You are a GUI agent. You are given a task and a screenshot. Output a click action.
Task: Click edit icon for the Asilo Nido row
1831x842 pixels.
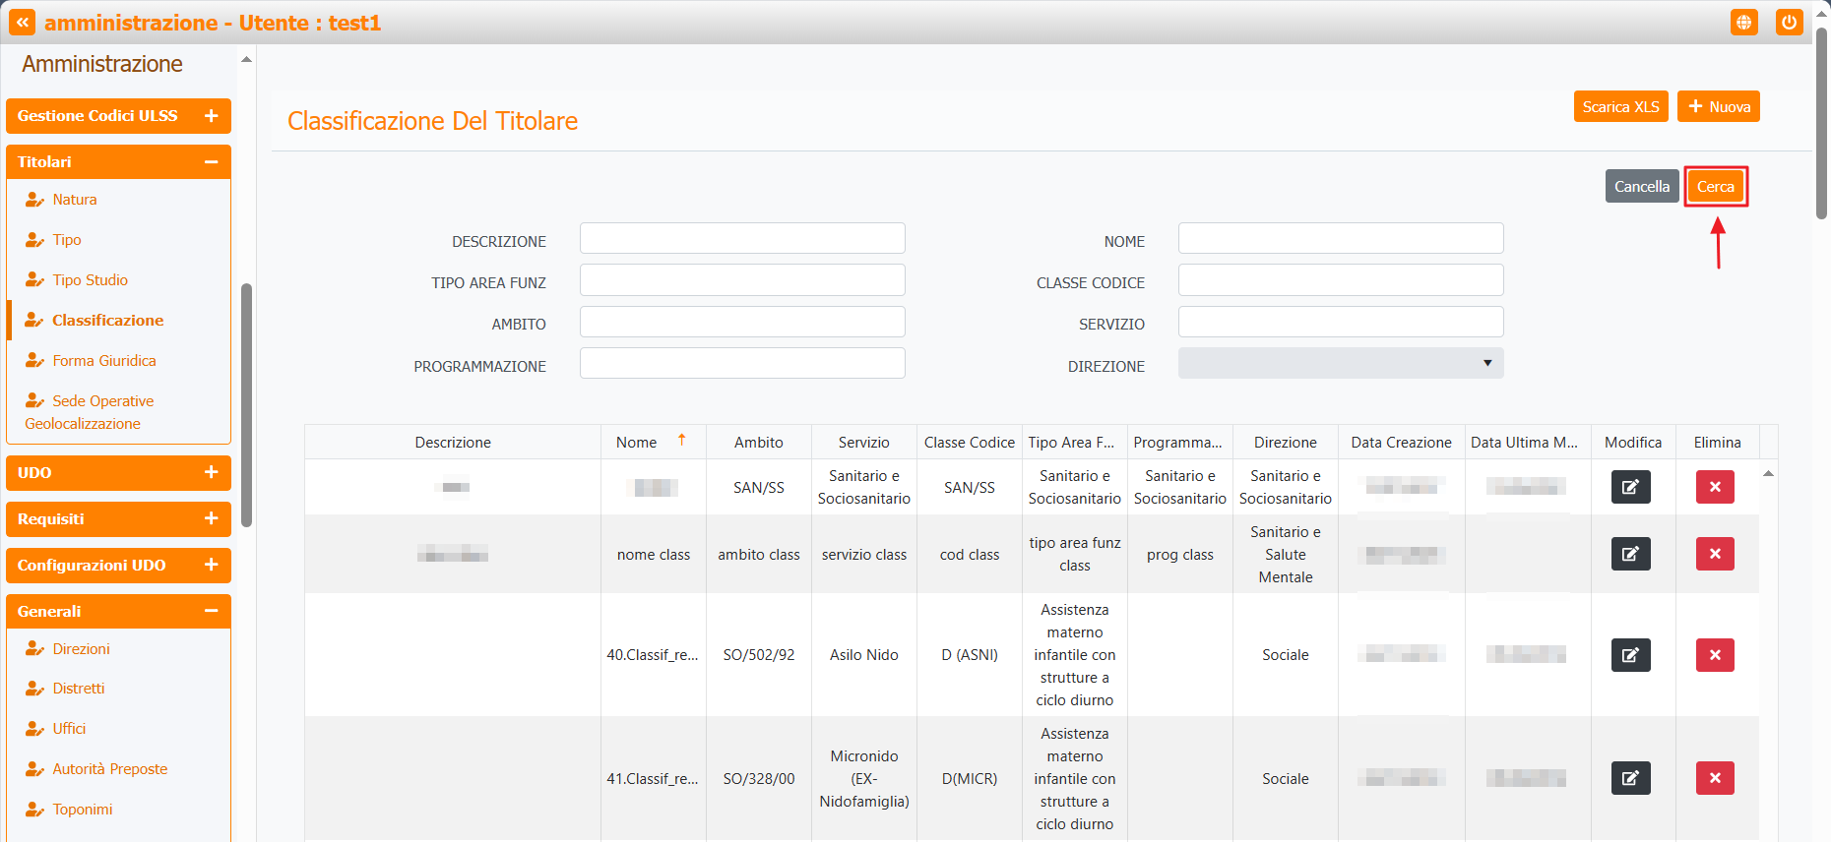[1630, 655]
